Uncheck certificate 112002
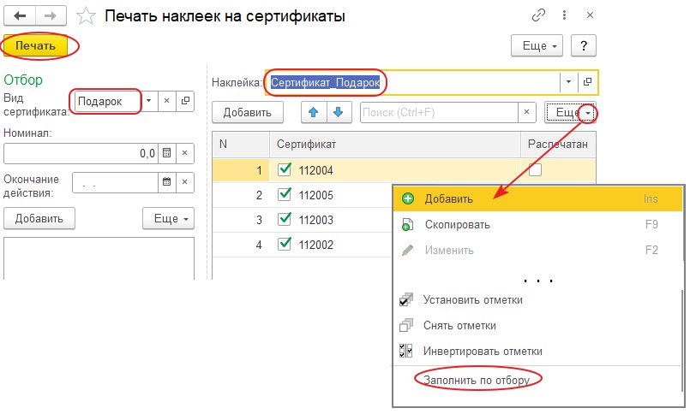The width and height of the screenshot is (690, 414). coord(285,244)
